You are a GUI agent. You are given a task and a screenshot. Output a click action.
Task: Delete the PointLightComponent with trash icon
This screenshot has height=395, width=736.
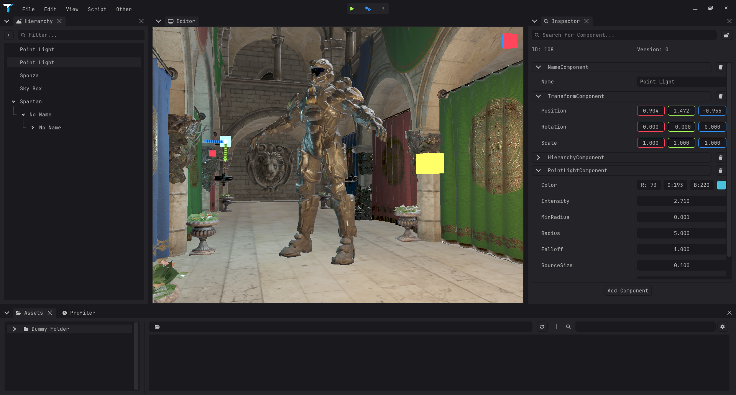[x=721, y=171]
